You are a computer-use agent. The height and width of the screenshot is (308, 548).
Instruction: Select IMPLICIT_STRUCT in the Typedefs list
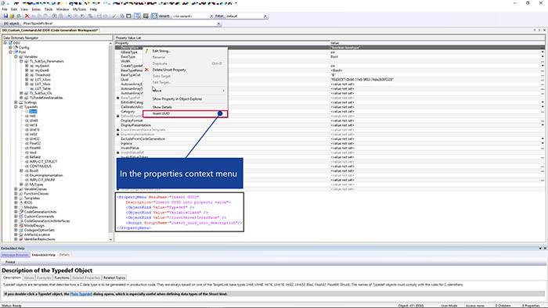coord(43,162)
